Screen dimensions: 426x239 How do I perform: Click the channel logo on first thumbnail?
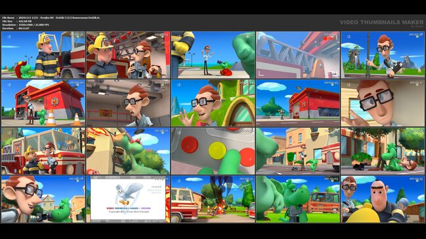point(9,37)
